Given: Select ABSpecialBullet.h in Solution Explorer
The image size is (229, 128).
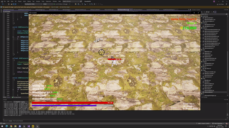Looking at the screenshot, I should pos(209,92).
